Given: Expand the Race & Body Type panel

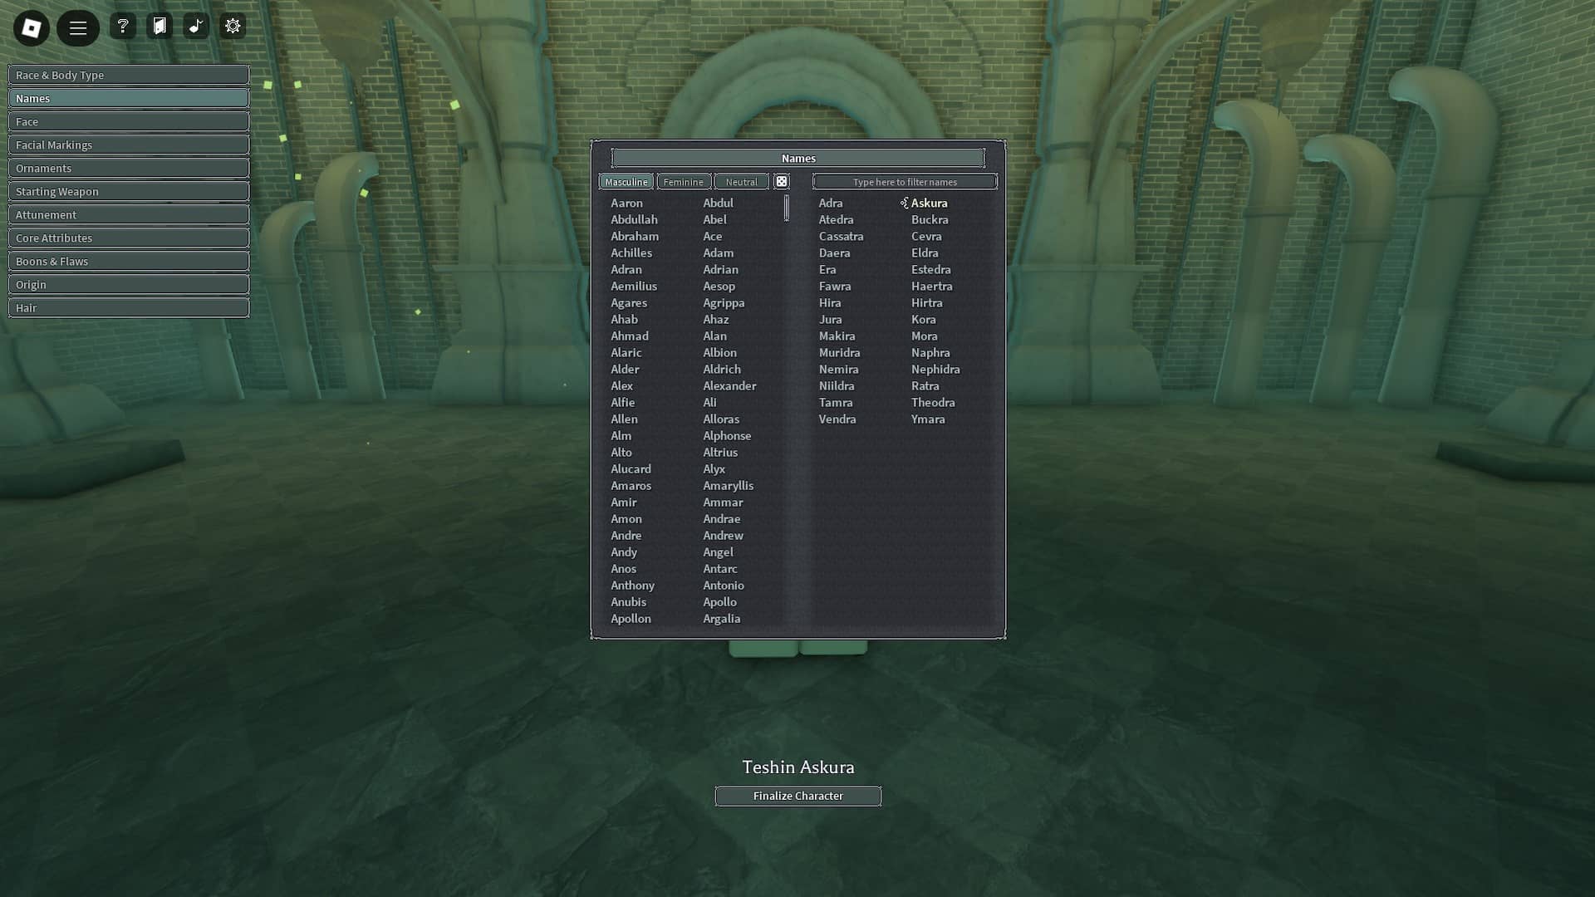Looking at the screenshot, I should [128, 75].
